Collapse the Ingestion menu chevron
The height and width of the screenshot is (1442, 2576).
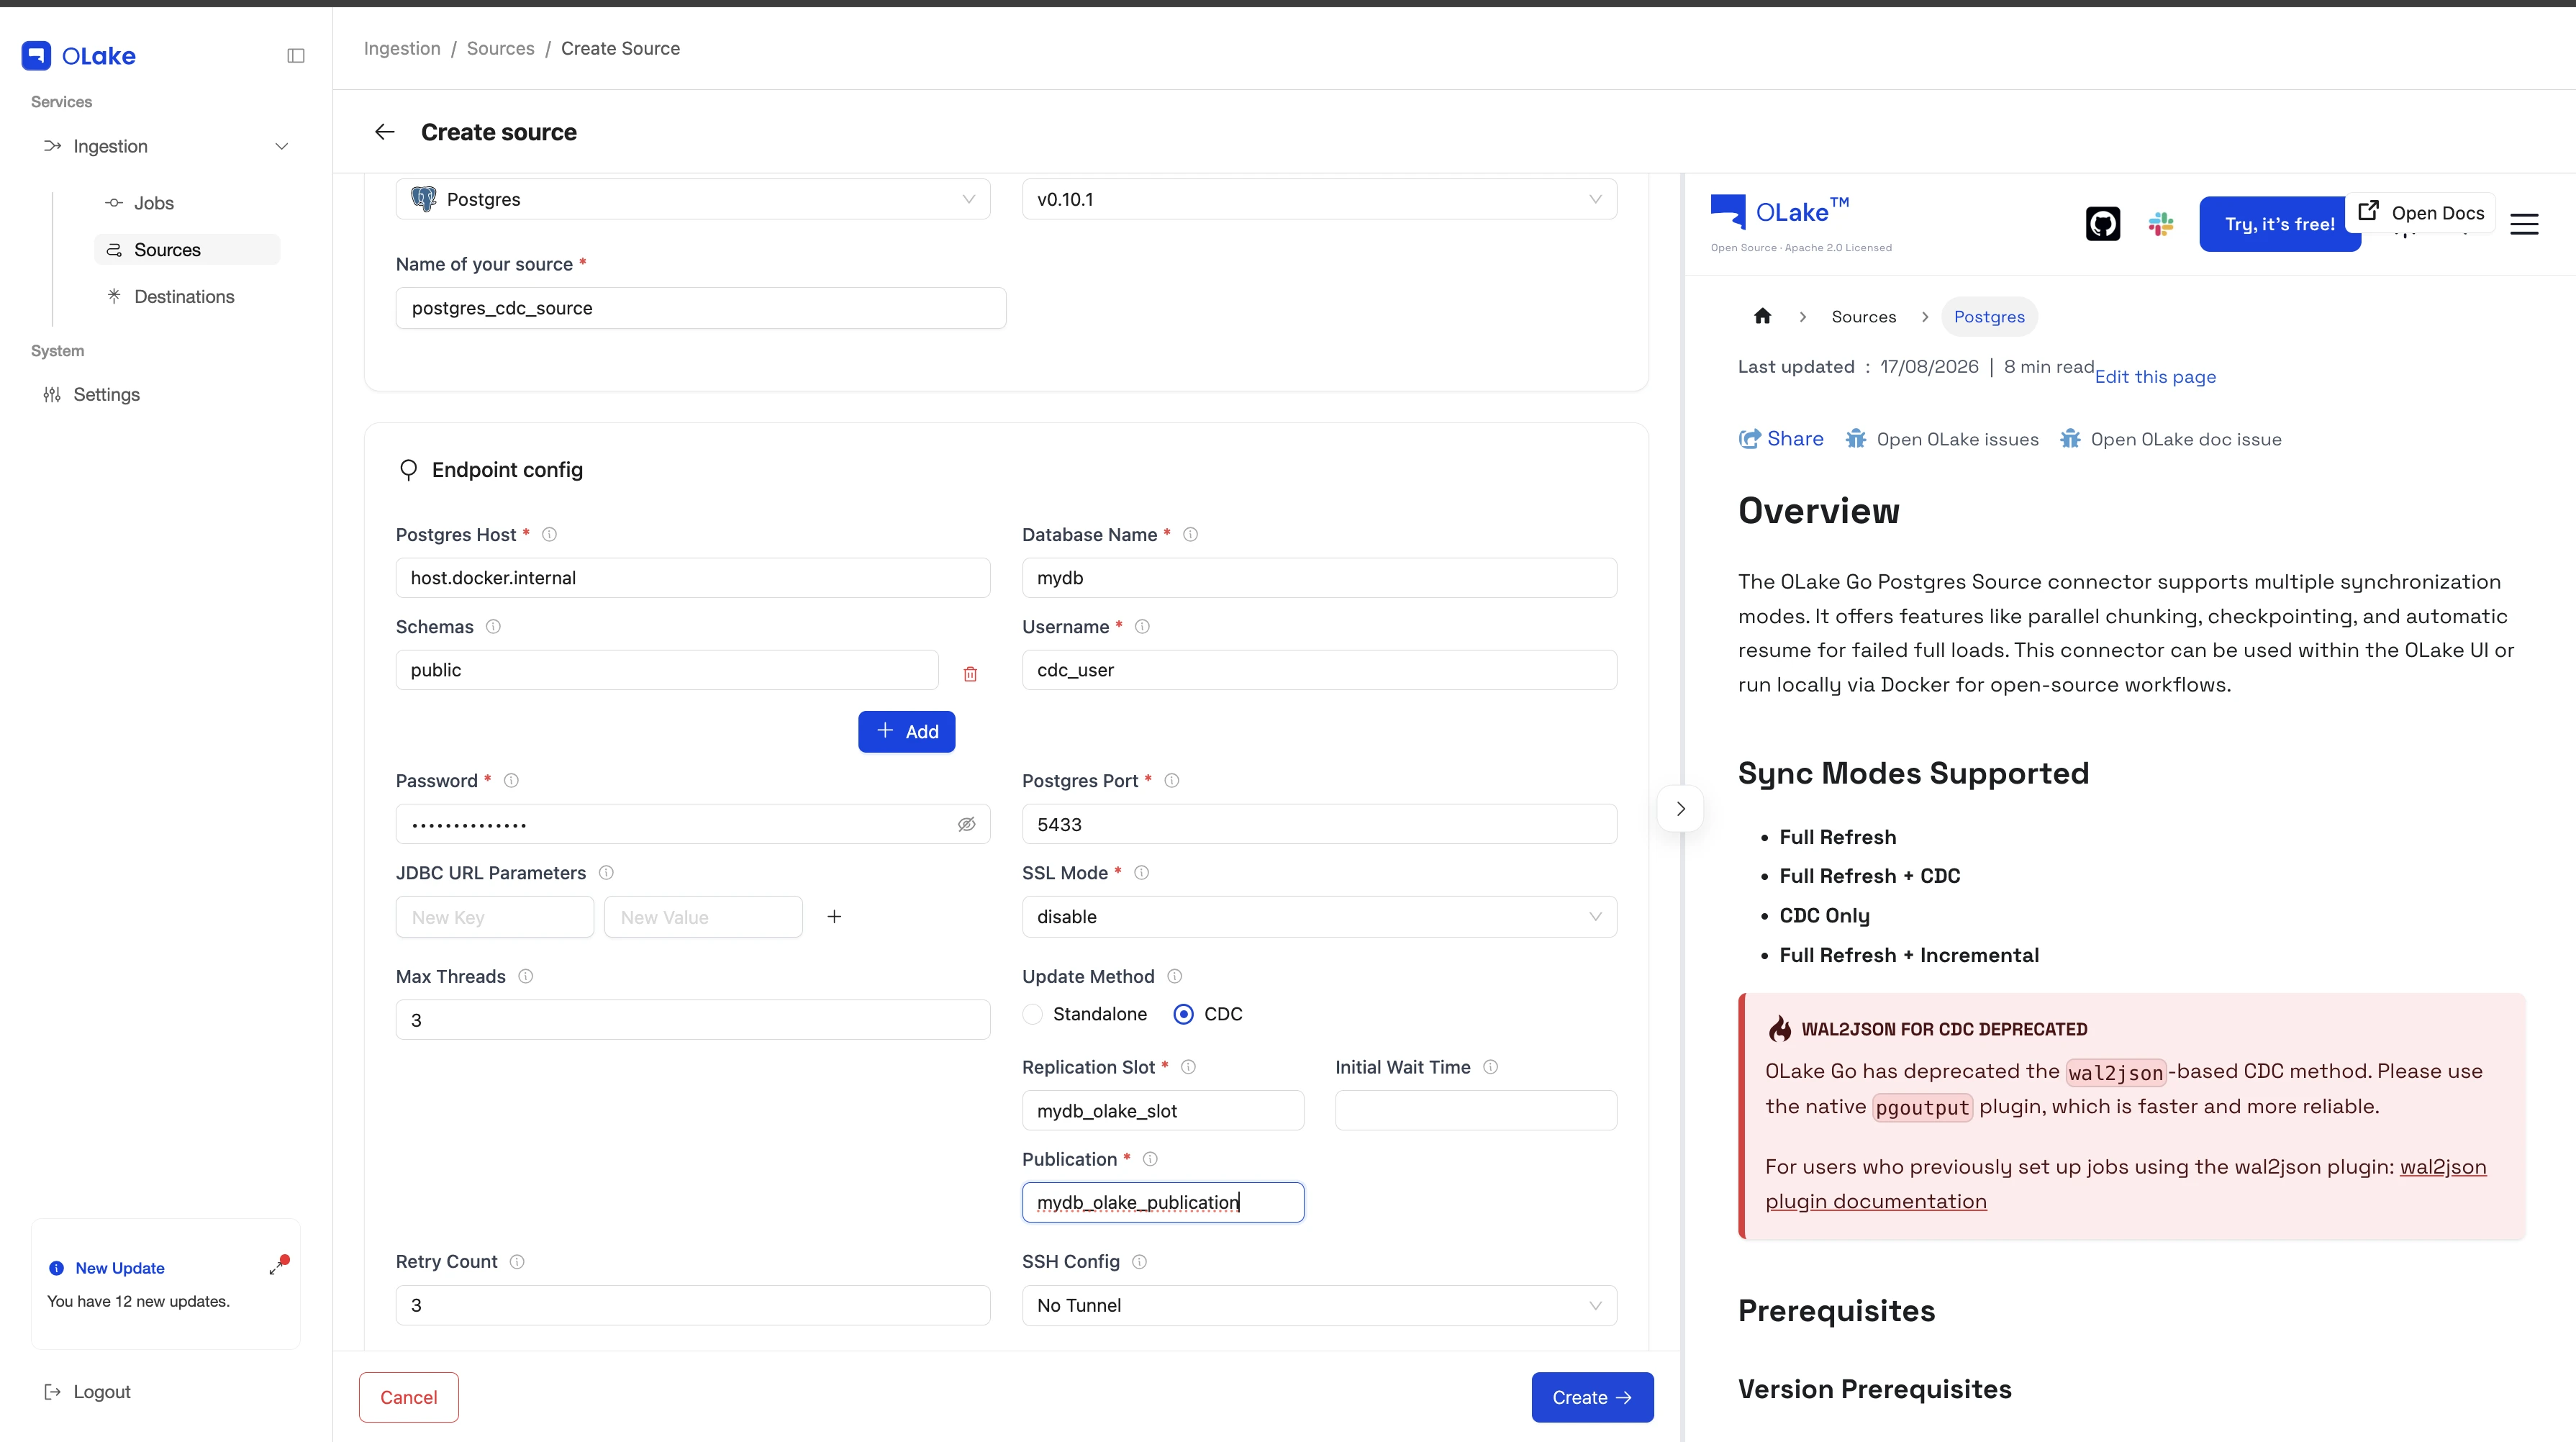(282, 147)
